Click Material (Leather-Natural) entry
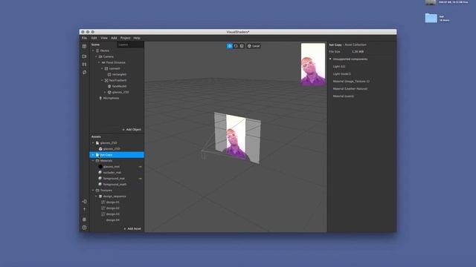 (350, 89)
